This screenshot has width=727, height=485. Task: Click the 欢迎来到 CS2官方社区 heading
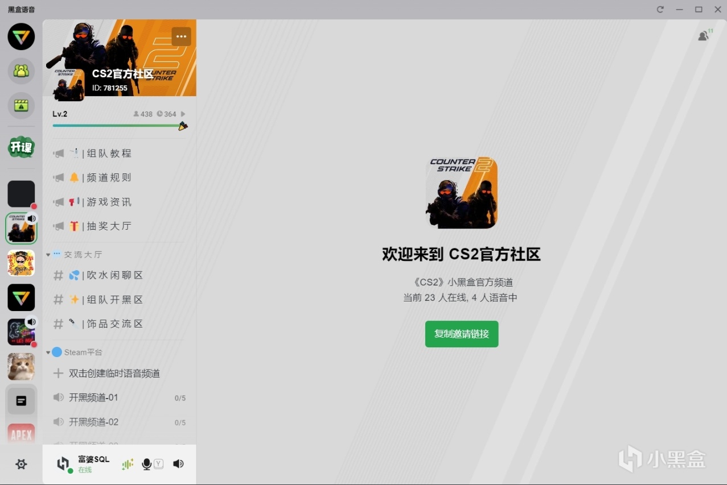[x=461, y=254]
